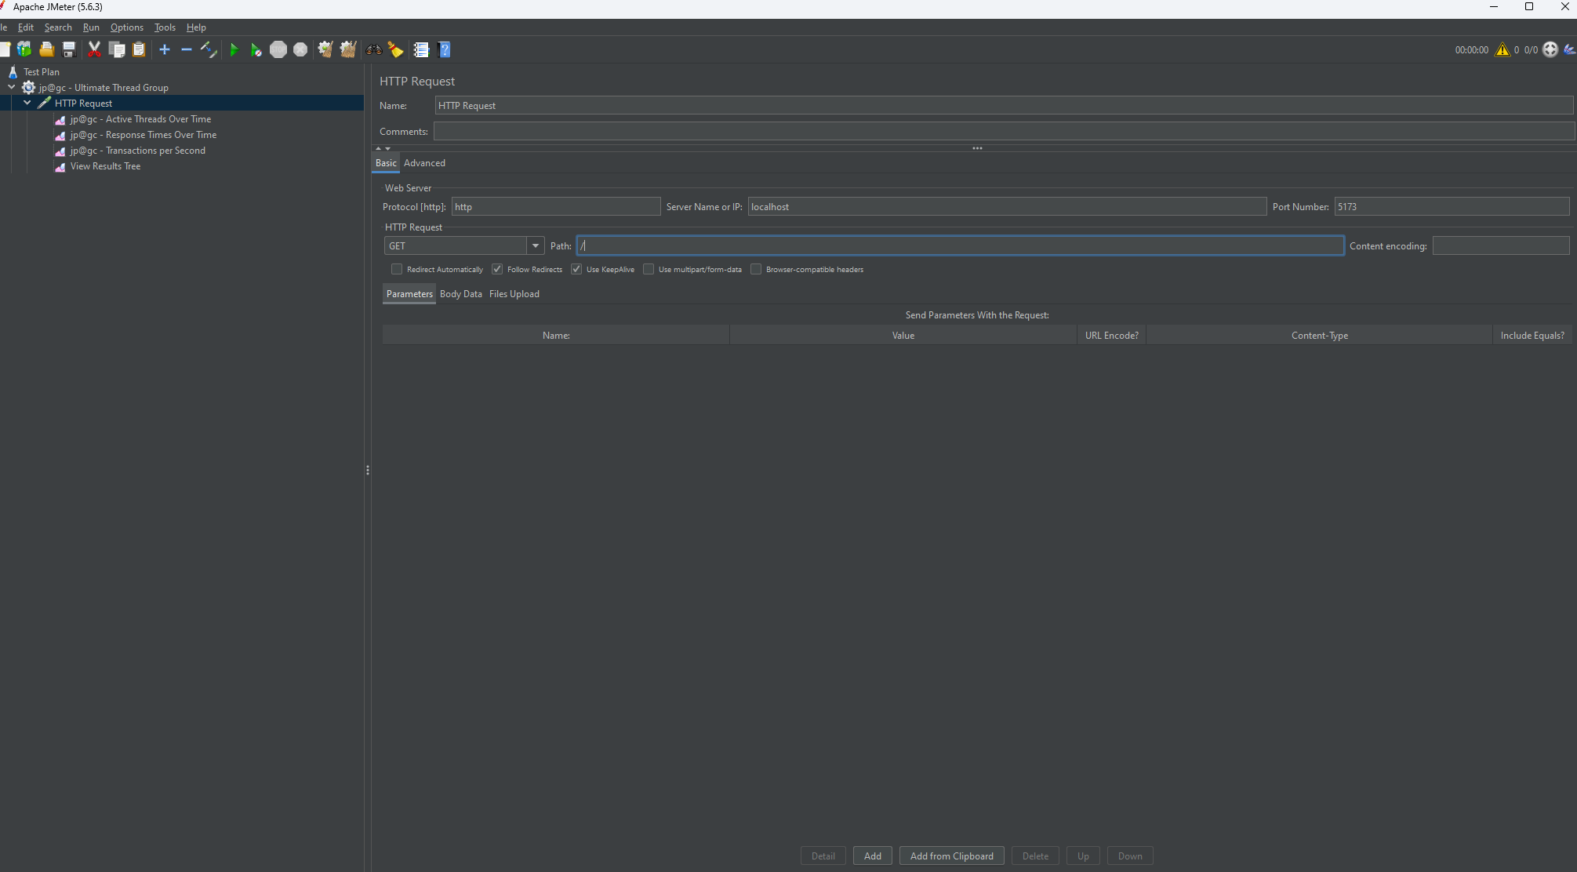Click the yellow warning triangle log icon
The width and height of the screenshot is (1577, 872).
tap(1503, 49)
